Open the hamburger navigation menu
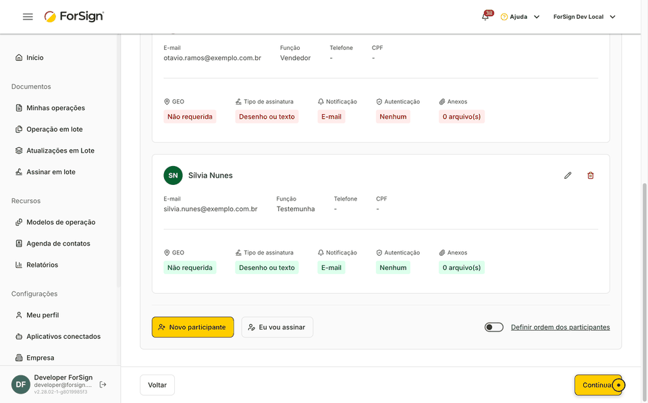The width and height of the screenshot is (648, 403). 28,16
